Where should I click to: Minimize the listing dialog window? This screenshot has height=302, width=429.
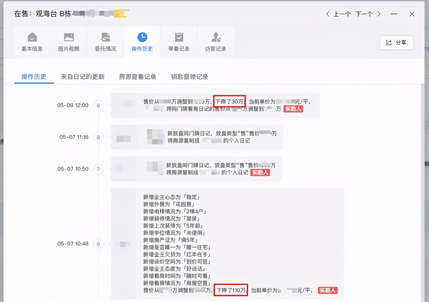394,14
